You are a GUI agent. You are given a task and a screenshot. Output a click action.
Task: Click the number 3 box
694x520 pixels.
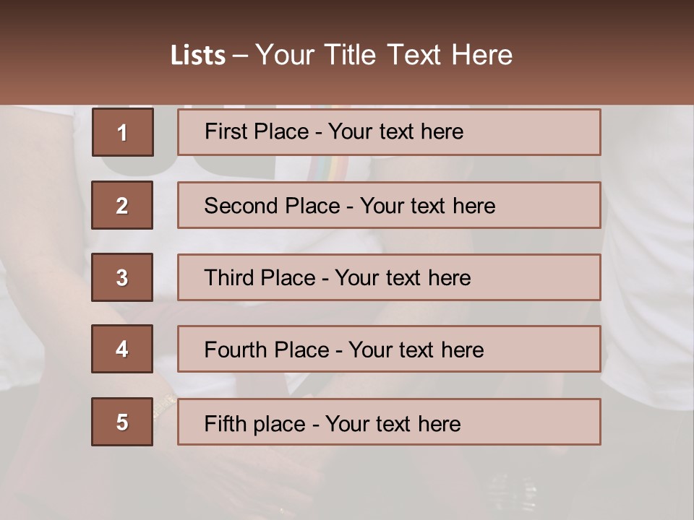(x=122, y=277)
